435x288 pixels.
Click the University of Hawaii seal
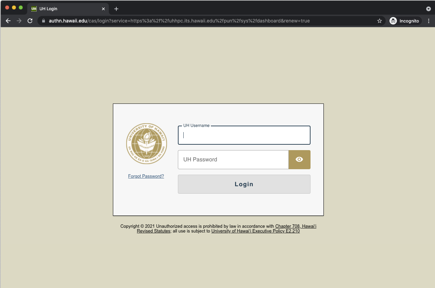point(147,144)
